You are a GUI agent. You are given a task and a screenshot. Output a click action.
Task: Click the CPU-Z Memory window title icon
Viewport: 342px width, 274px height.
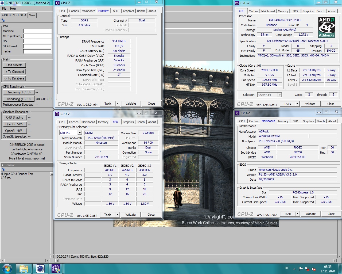pos(57,3)
